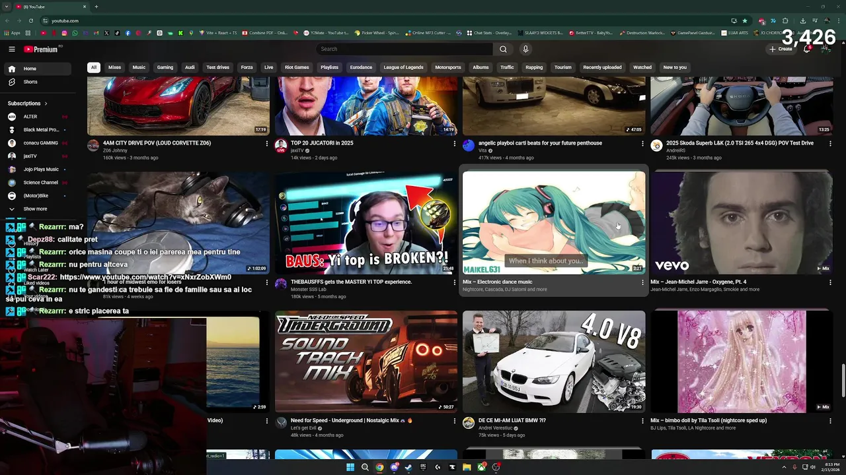Open the white BMW 4.0 V8 thumbnail
The height and width of the screenshot is (475, 846).
click(x=554, y=362)
